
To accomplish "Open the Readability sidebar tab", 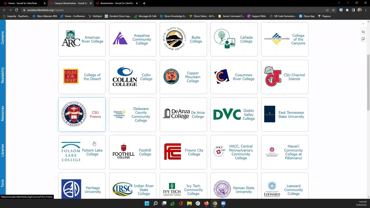I will pos(3,75).
